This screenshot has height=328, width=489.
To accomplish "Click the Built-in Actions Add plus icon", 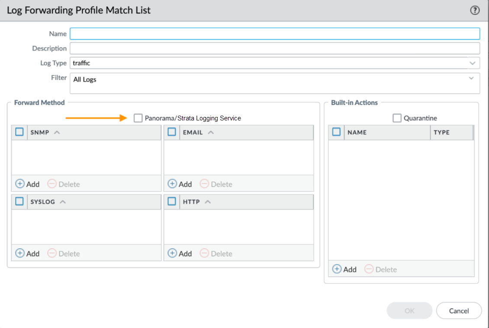I will 337,269.
